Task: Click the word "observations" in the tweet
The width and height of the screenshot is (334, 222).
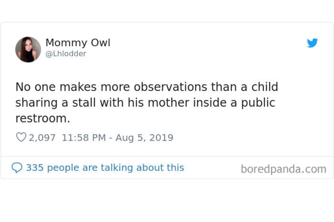Action: tap(170, 87)
